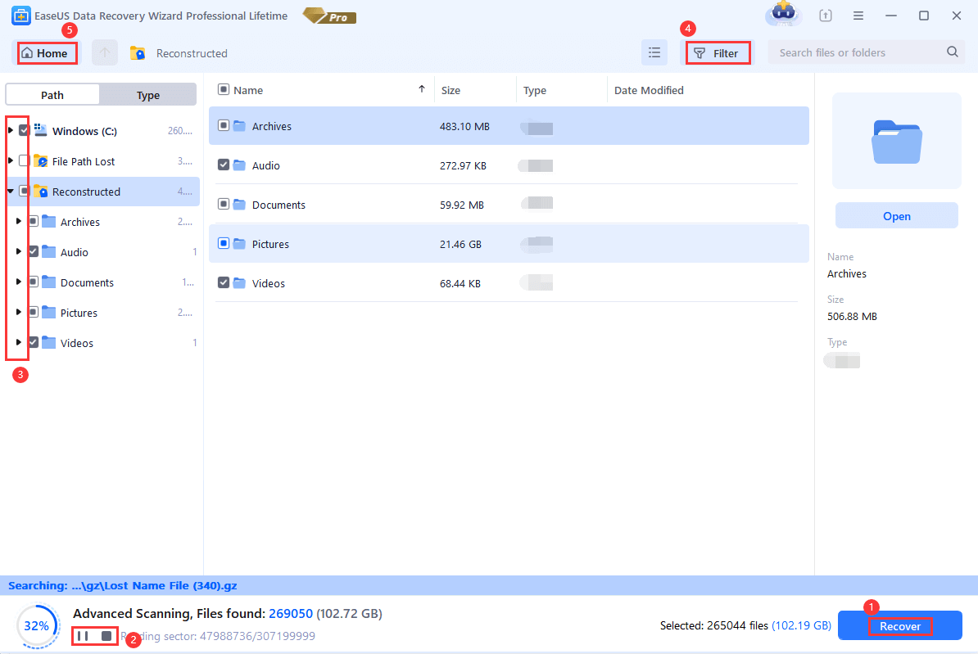Check the Archives folder in file list
This screenshot has height=654, width=978.
224,127
